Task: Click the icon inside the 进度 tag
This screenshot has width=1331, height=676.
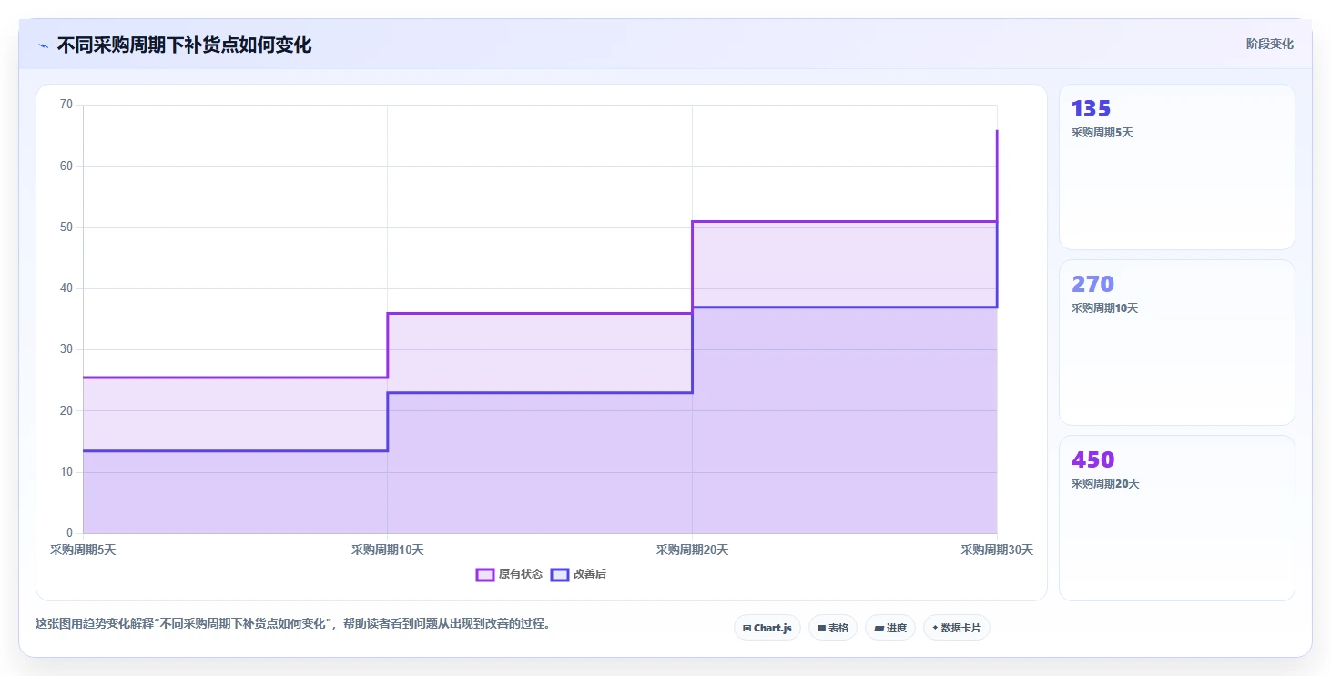Action: pos(879,628)
